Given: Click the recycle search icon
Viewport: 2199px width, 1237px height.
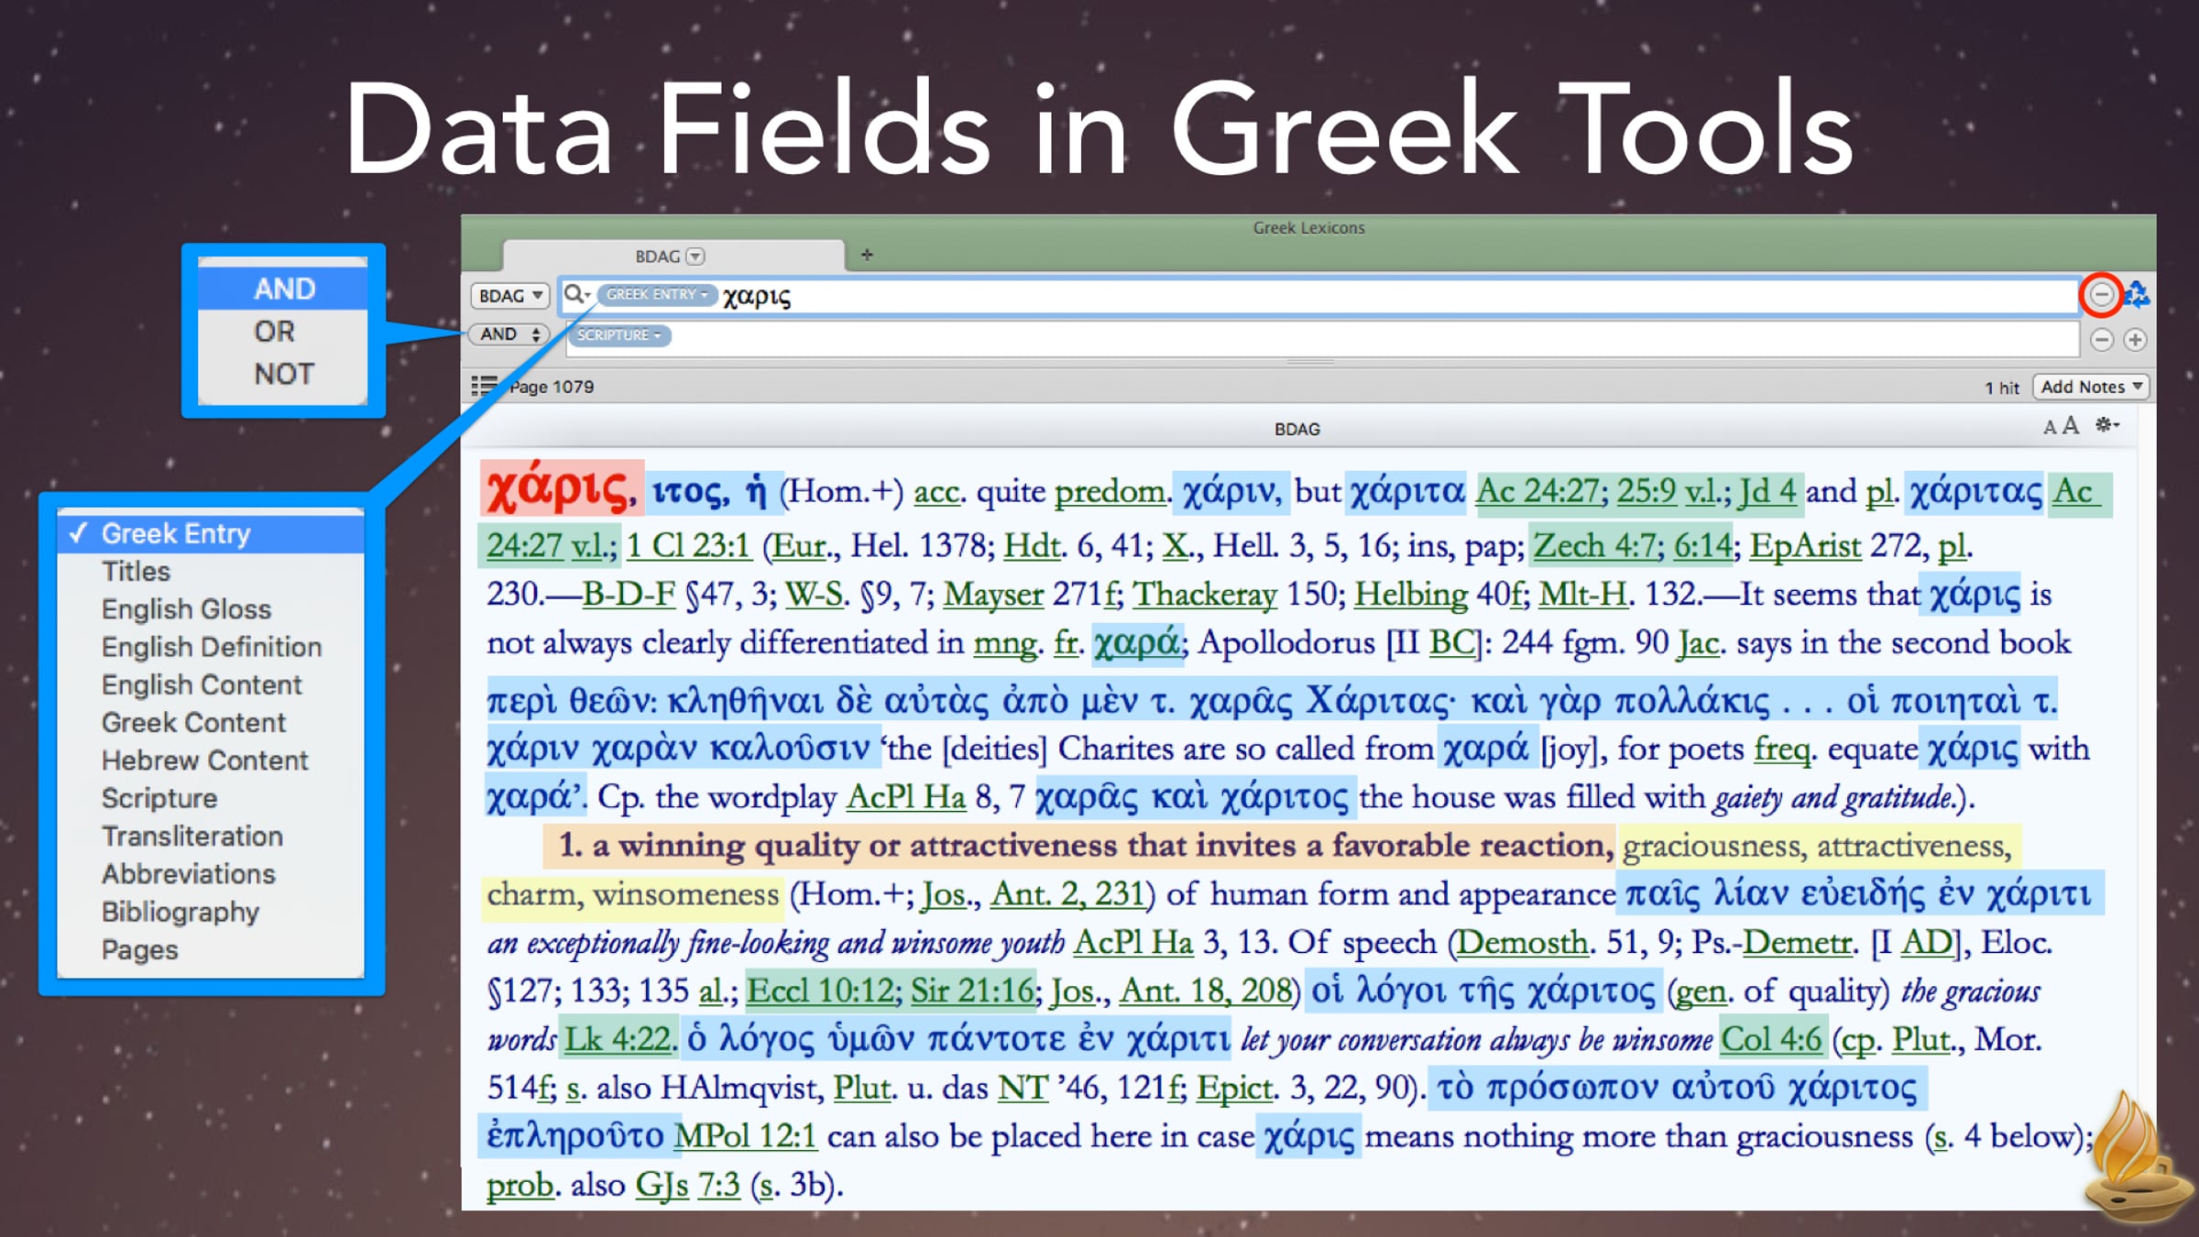Looking at the screenshot, I should [x=2138, y=295].
